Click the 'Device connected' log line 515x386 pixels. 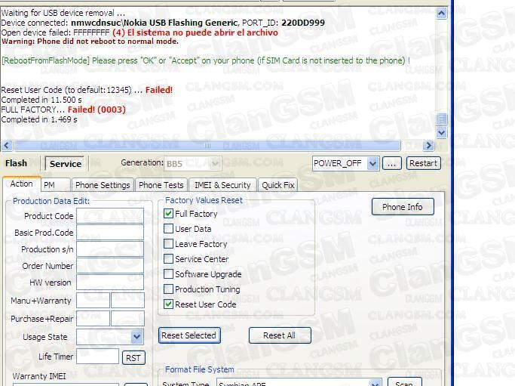click(163, 23)
